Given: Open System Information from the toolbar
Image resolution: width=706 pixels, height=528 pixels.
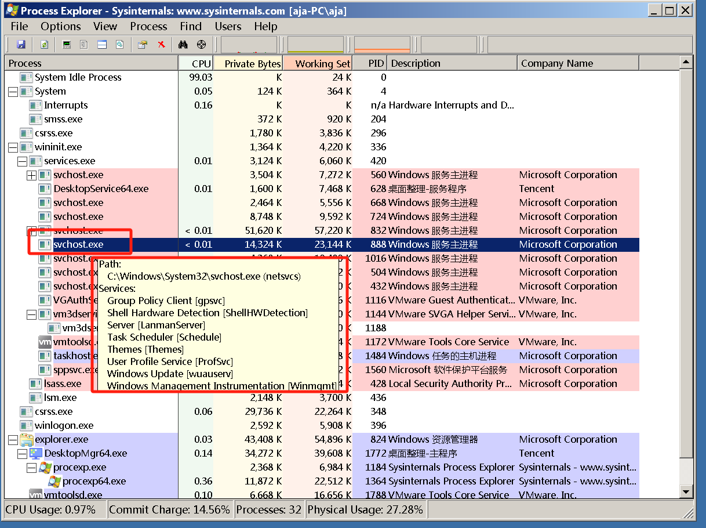Looking at the screenshot, I should [67, 44].
